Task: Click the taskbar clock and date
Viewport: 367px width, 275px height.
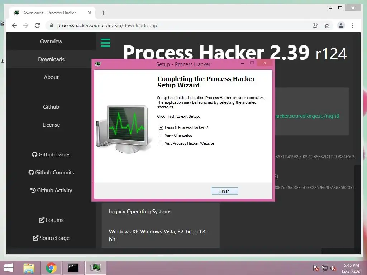Action: coord(351,268)
